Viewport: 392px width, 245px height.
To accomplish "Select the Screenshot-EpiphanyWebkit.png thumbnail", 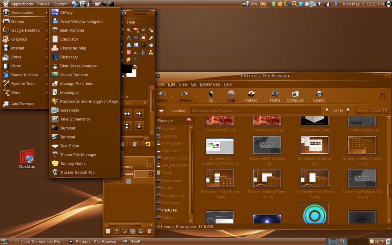I will pyautogui.click(x=220, y=146).
